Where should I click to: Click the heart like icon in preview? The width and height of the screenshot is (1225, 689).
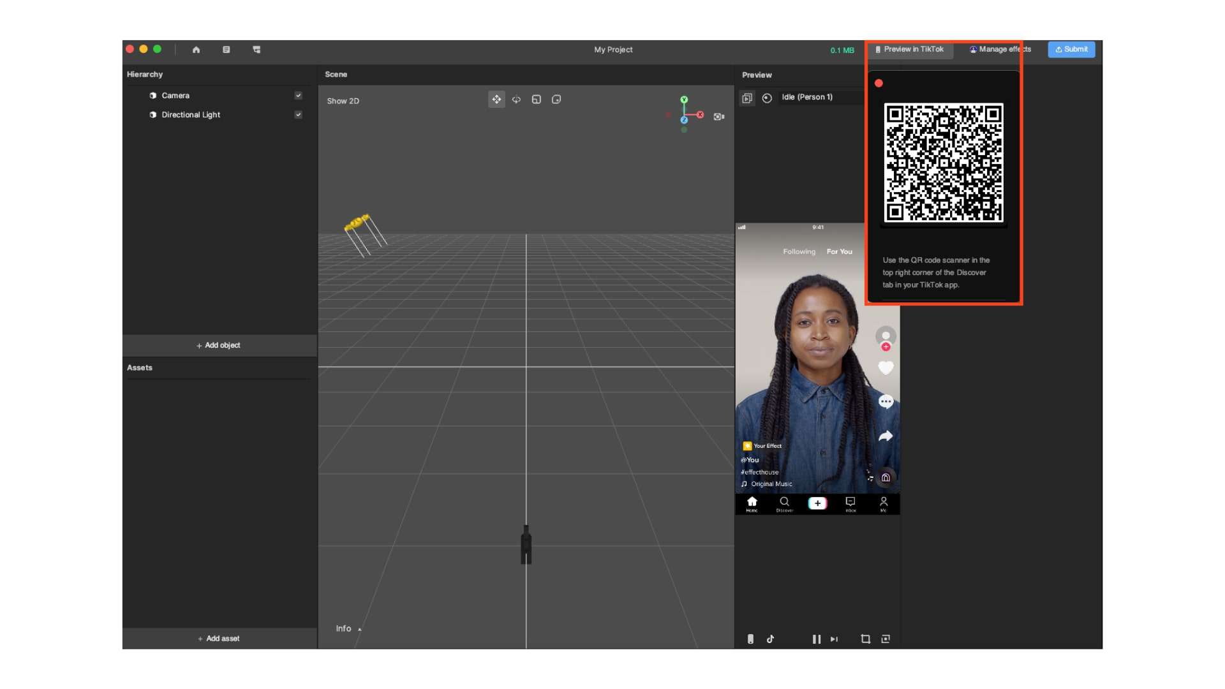(886, 368)
